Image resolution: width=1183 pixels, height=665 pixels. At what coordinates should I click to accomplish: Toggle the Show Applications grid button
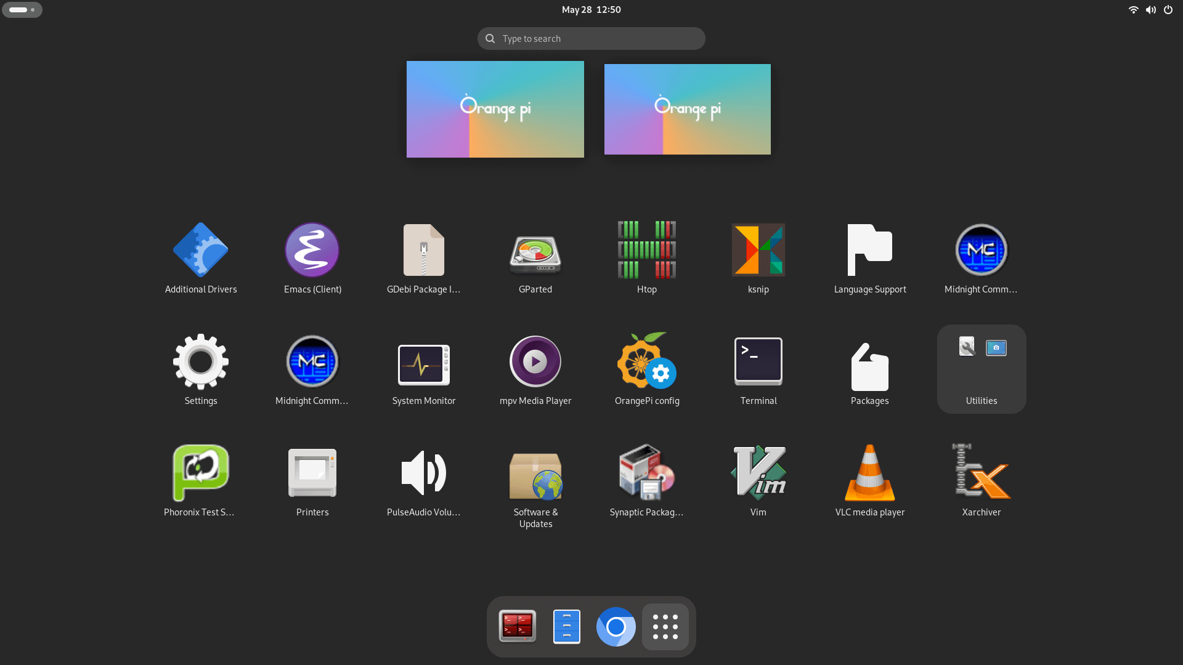(665, 627)
